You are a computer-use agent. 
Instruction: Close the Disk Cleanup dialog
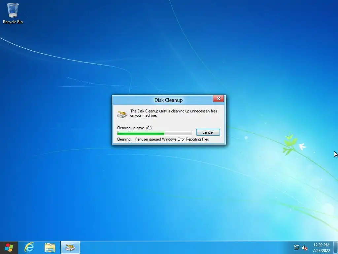(219, 99)
